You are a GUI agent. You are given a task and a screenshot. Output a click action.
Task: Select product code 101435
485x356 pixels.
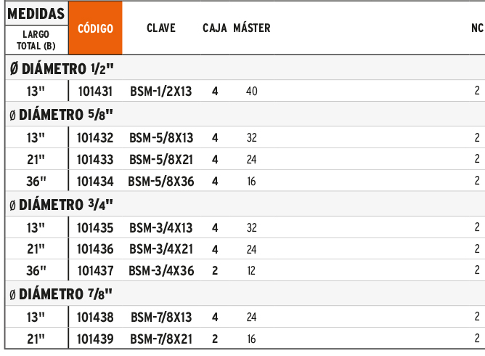95,228
